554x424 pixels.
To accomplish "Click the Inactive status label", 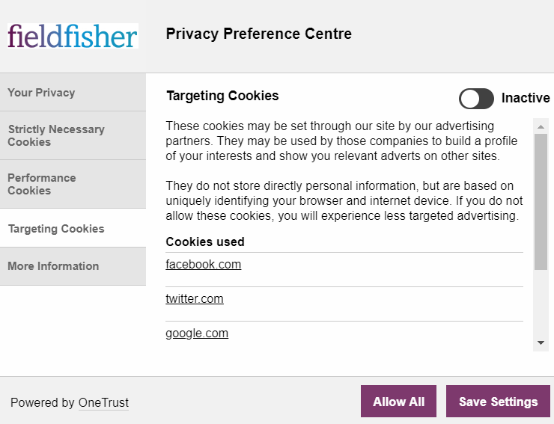I will coord(526,98).
